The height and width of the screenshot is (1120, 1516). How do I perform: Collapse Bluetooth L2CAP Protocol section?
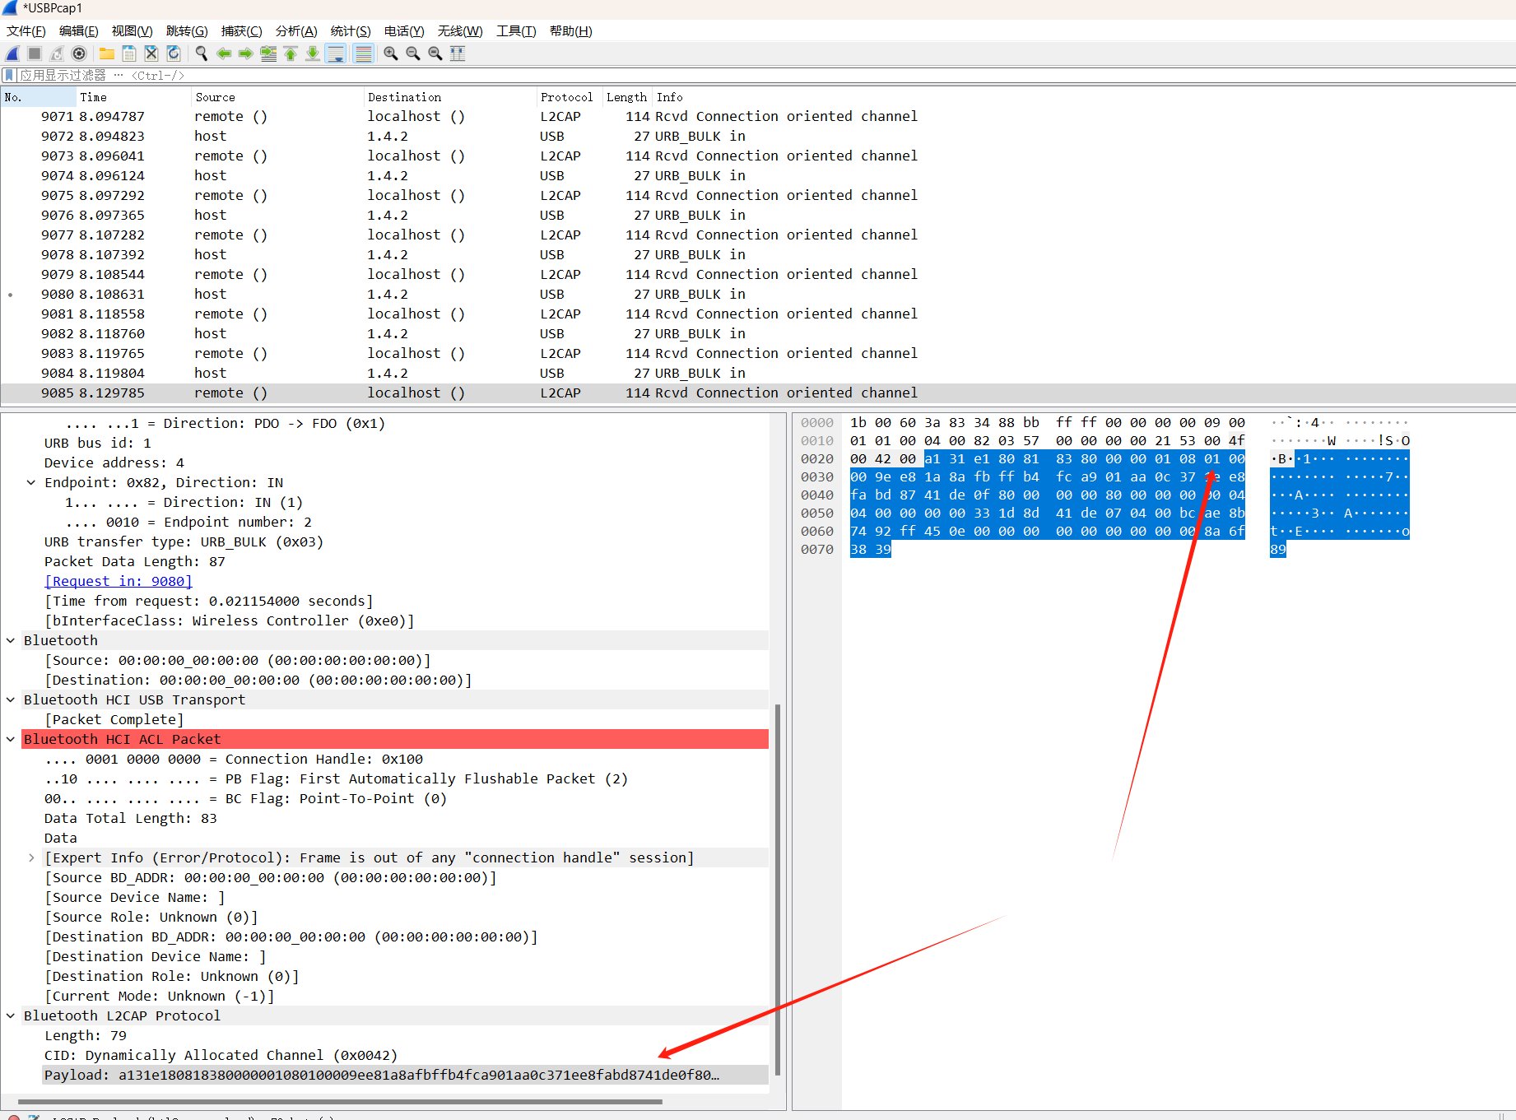11,1015
